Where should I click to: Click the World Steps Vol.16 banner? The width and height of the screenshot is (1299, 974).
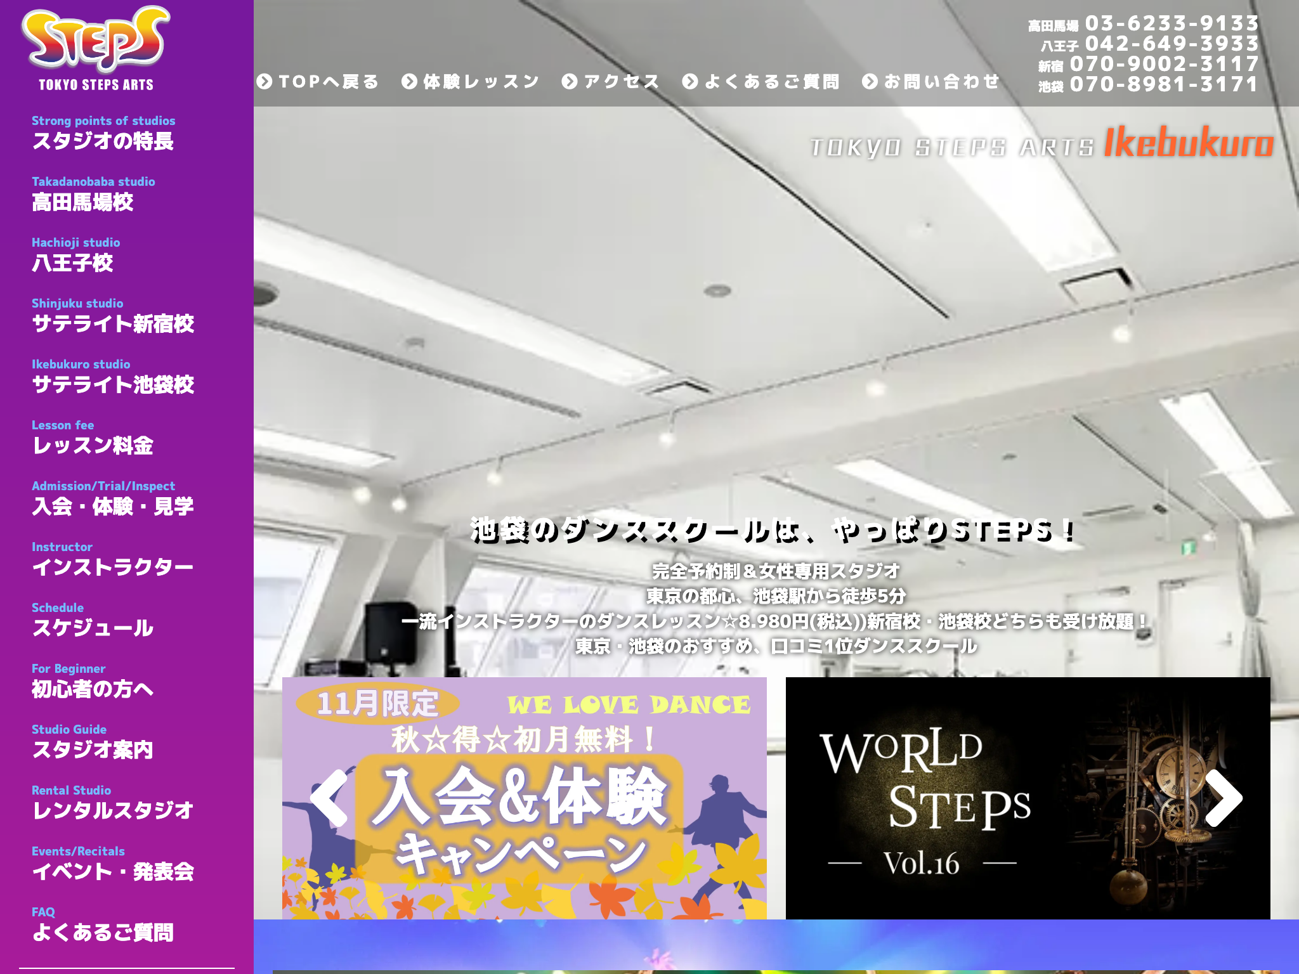(1028, 798)
